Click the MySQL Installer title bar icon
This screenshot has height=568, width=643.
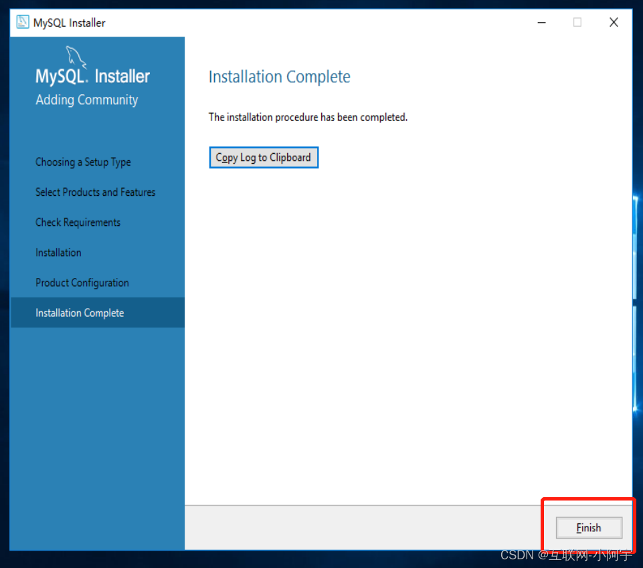pyautogui.click(x=22, y=22)
